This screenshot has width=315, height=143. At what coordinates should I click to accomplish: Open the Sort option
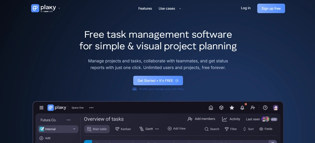[248, 129]
